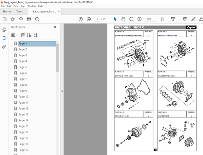The width and height of the screenshot is (203, 155).
Task: Click the Cylinder Head plate drawing
Action: (x=177, y=134)
